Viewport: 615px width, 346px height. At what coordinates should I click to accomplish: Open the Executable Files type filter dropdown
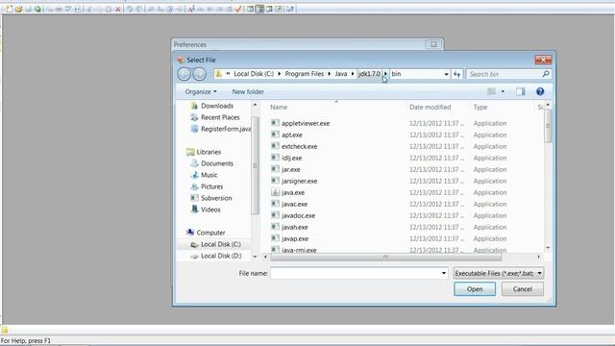499,273
